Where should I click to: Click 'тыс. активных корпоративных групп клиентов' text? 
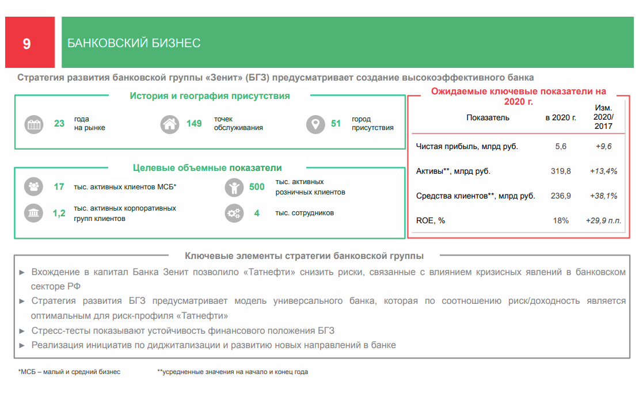point(125,213)
